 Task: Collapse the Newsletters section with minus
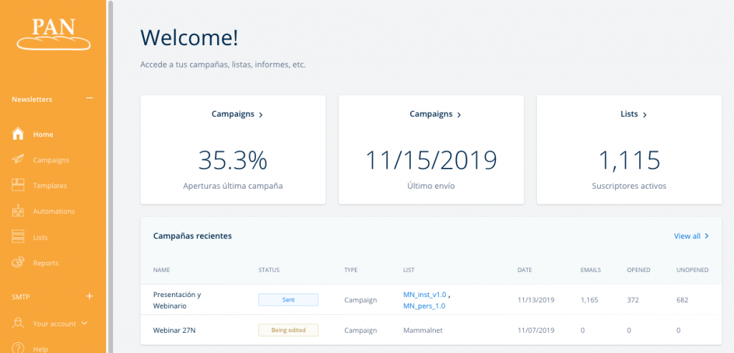90,98
